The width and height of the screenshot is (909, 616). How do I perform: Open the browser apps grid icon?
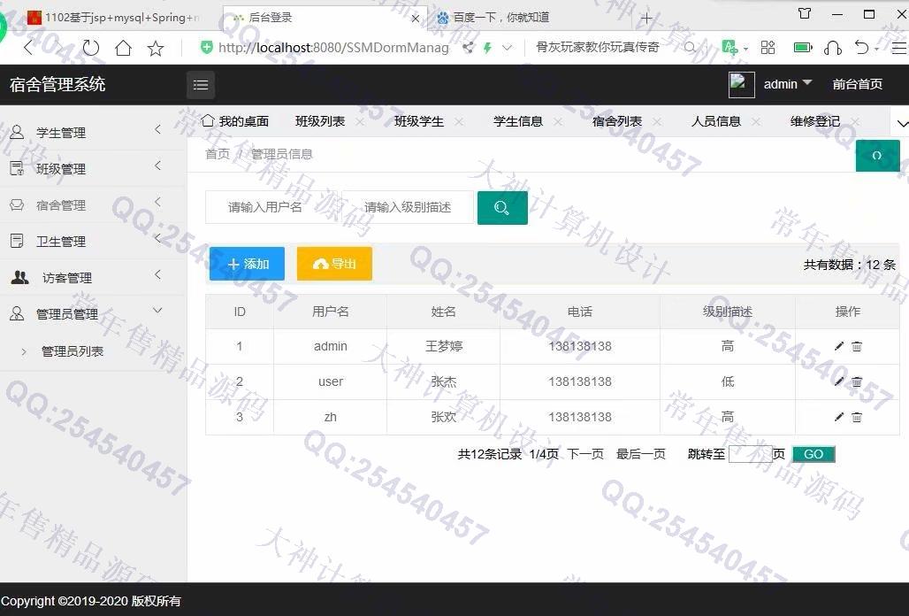click(x=768, y=47)
